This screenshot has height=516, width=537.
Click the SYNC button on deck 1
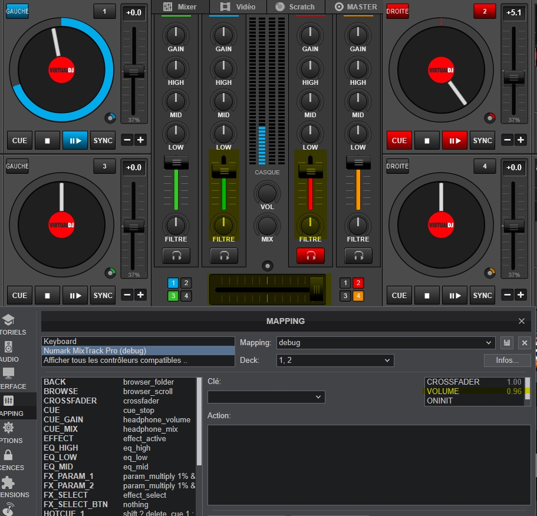point(103,140)
